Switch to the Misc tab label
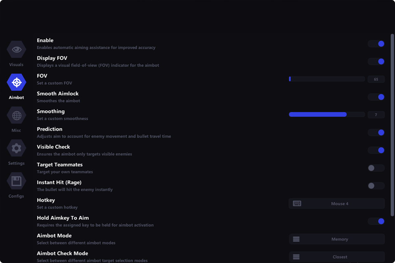The image size is (395, 263). (x=16, y=131)
